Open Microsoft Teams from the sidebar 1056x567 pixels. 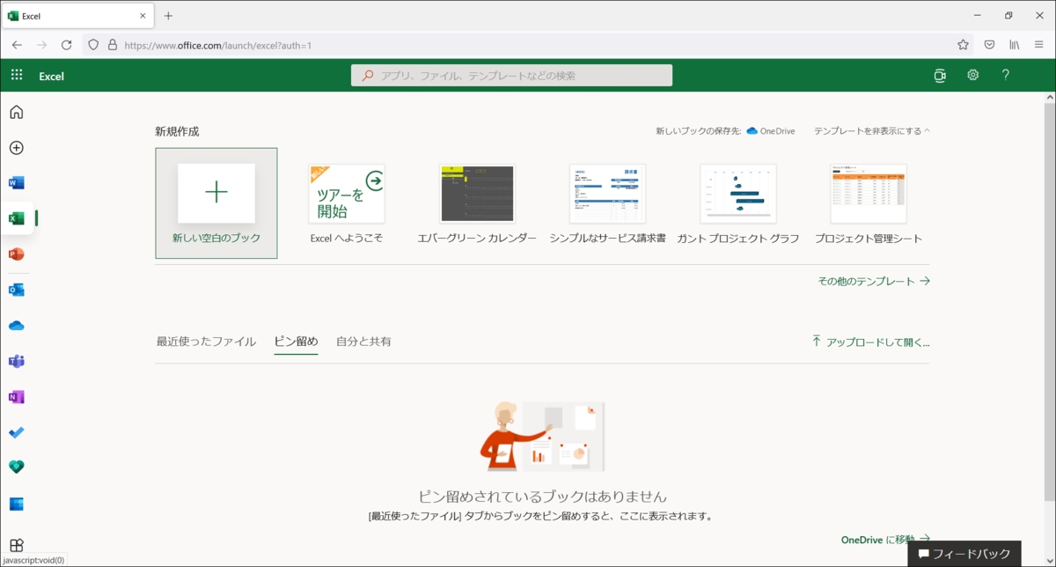tap(16, 361)
